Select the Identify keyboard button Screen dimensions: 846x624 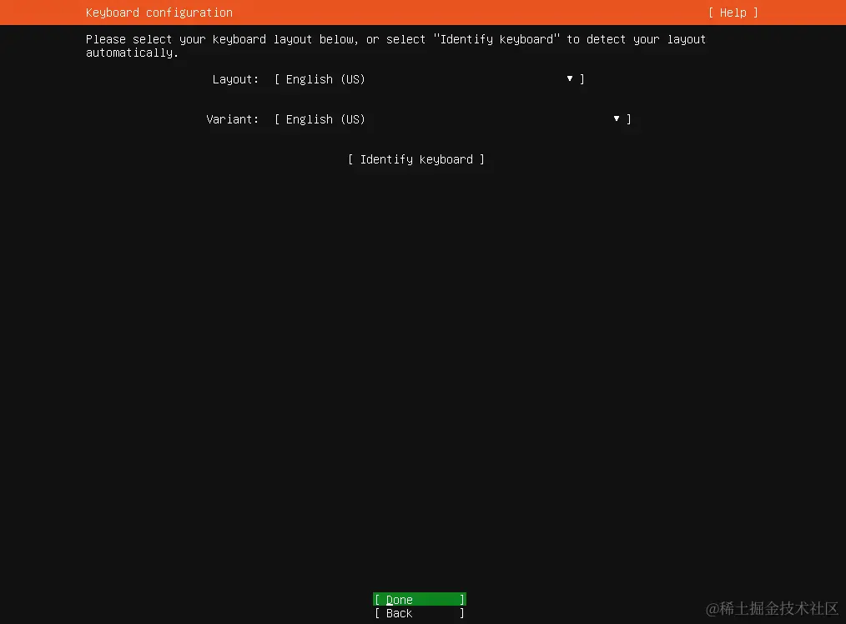(x=416, y=159)
